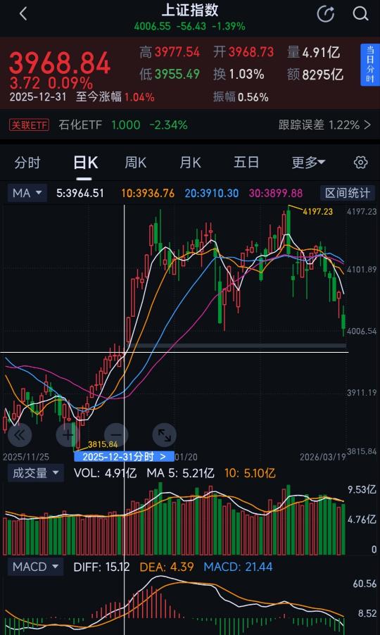Image resolution: width=380 pixels, height=635 pixels.
Task: Open chart settings gear icon
Action: pos(360,163)
